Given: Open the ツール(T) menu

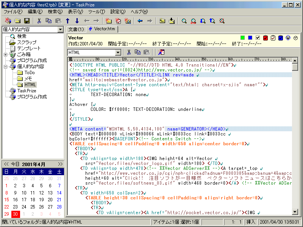Looking at the screenshot, I should pos(97,12).
